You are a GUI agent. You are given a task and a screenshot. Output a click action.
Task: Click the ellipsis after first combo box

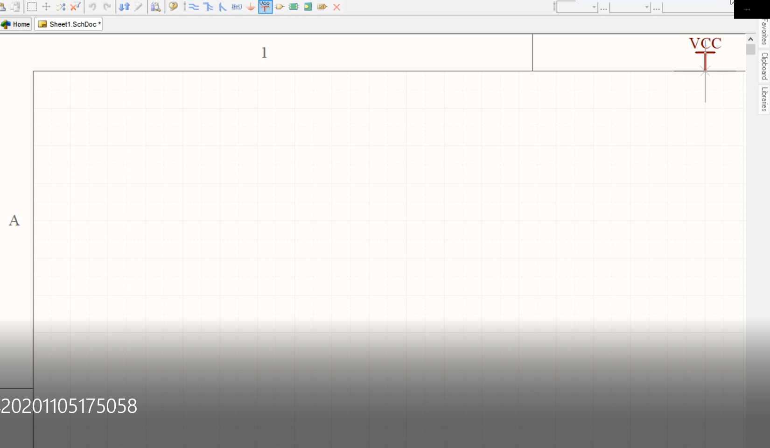(604, 8)
